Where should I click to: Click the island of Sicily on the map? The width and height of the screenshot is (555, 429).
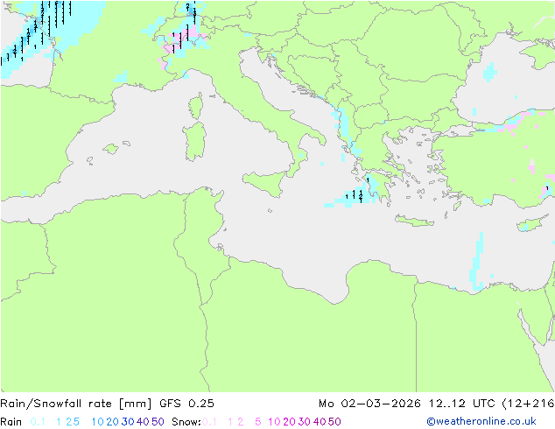(x=267, y=182)
